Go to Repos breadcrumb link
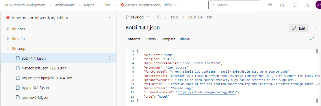This screenshot has width=321, height=106. [89, 5]
